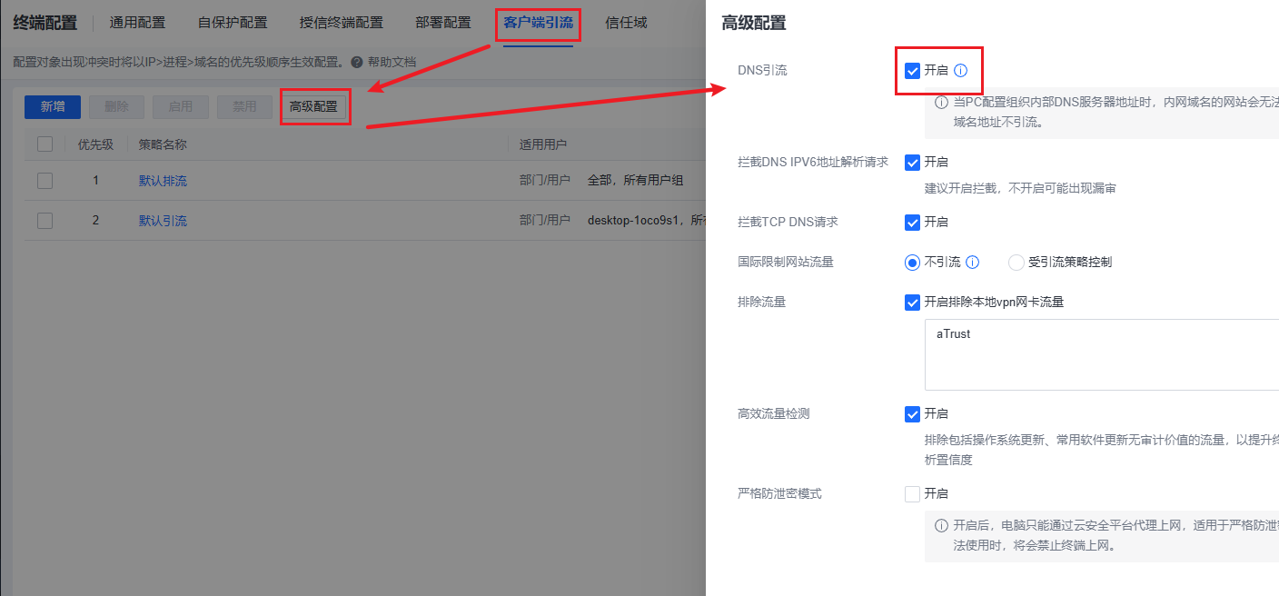Open the 默认排流 policy link
Image resolution: width=1279 pixels, height=596 pixels.
[163, 181]
